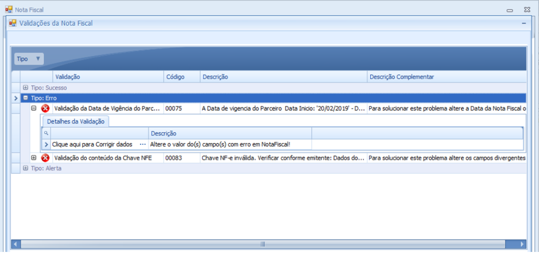Click 'Validação da Data de Vigência' cell
The width and height of the screenshot is (539, 253).
108,109
